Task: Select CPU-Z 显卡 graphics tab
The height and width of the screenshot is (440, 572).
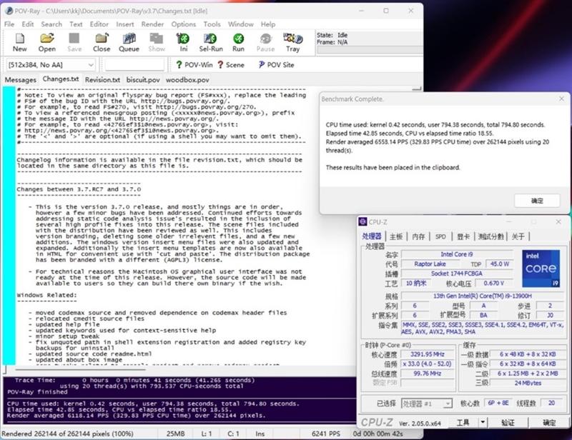Action: pos(463,236)
